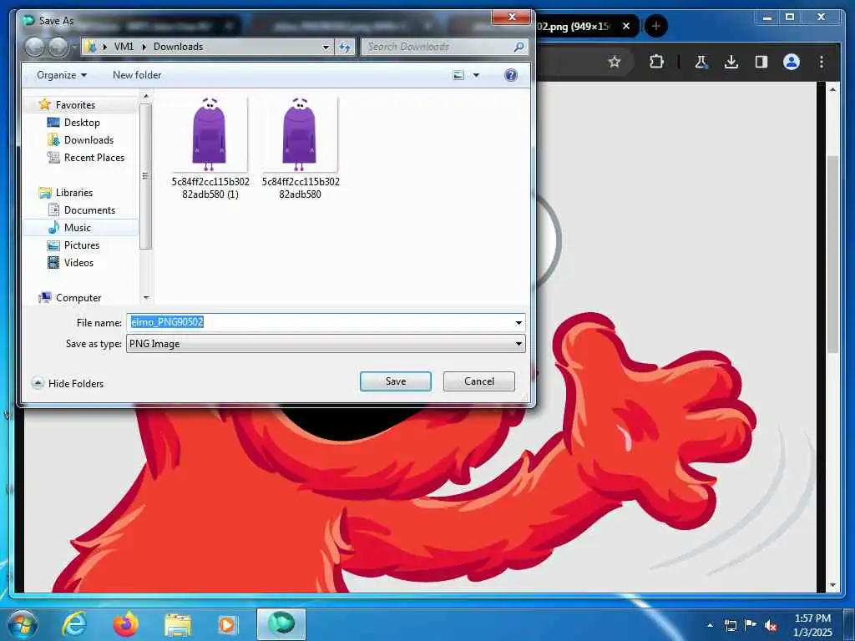Expand the File name dropdown arrow
The height and width of the screenshot is (641, 855).
(519, 323)
